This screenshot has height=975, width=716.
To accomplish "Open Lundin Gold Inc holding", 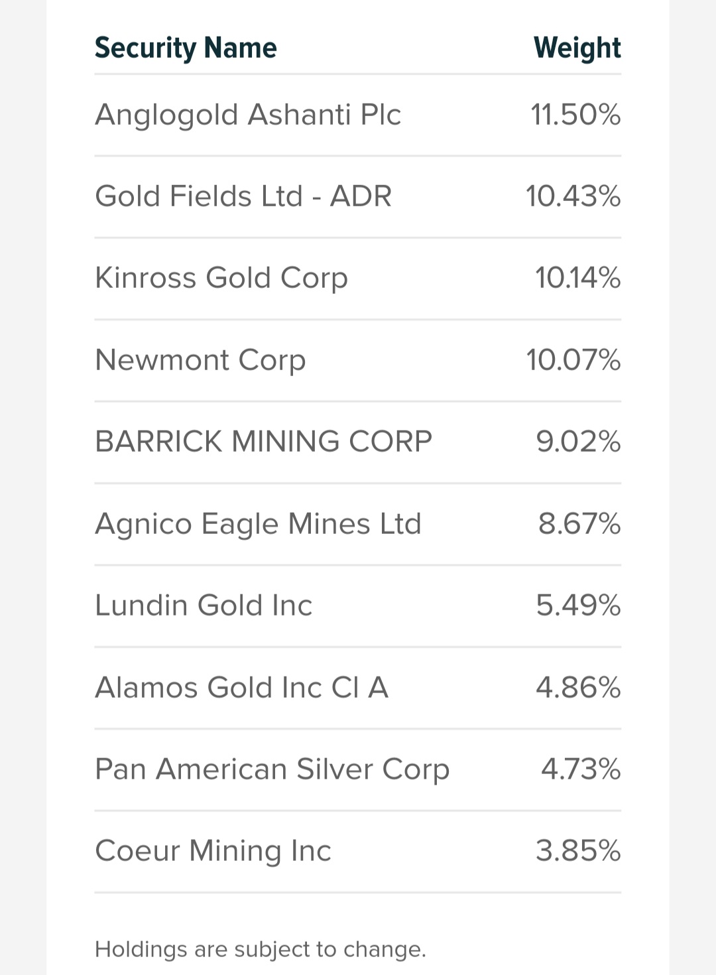I will pos(358,606).
